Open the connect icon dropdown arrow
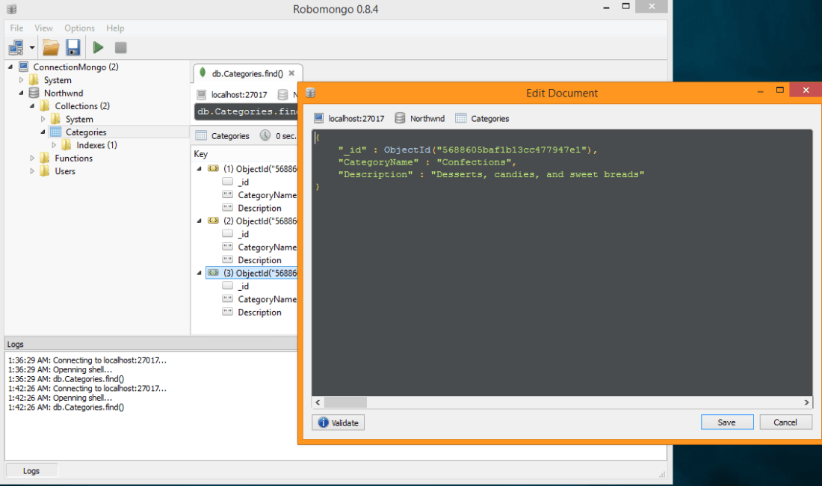This screenshot has width=822, height=486. pyautogui.click(x=32, y=48)
